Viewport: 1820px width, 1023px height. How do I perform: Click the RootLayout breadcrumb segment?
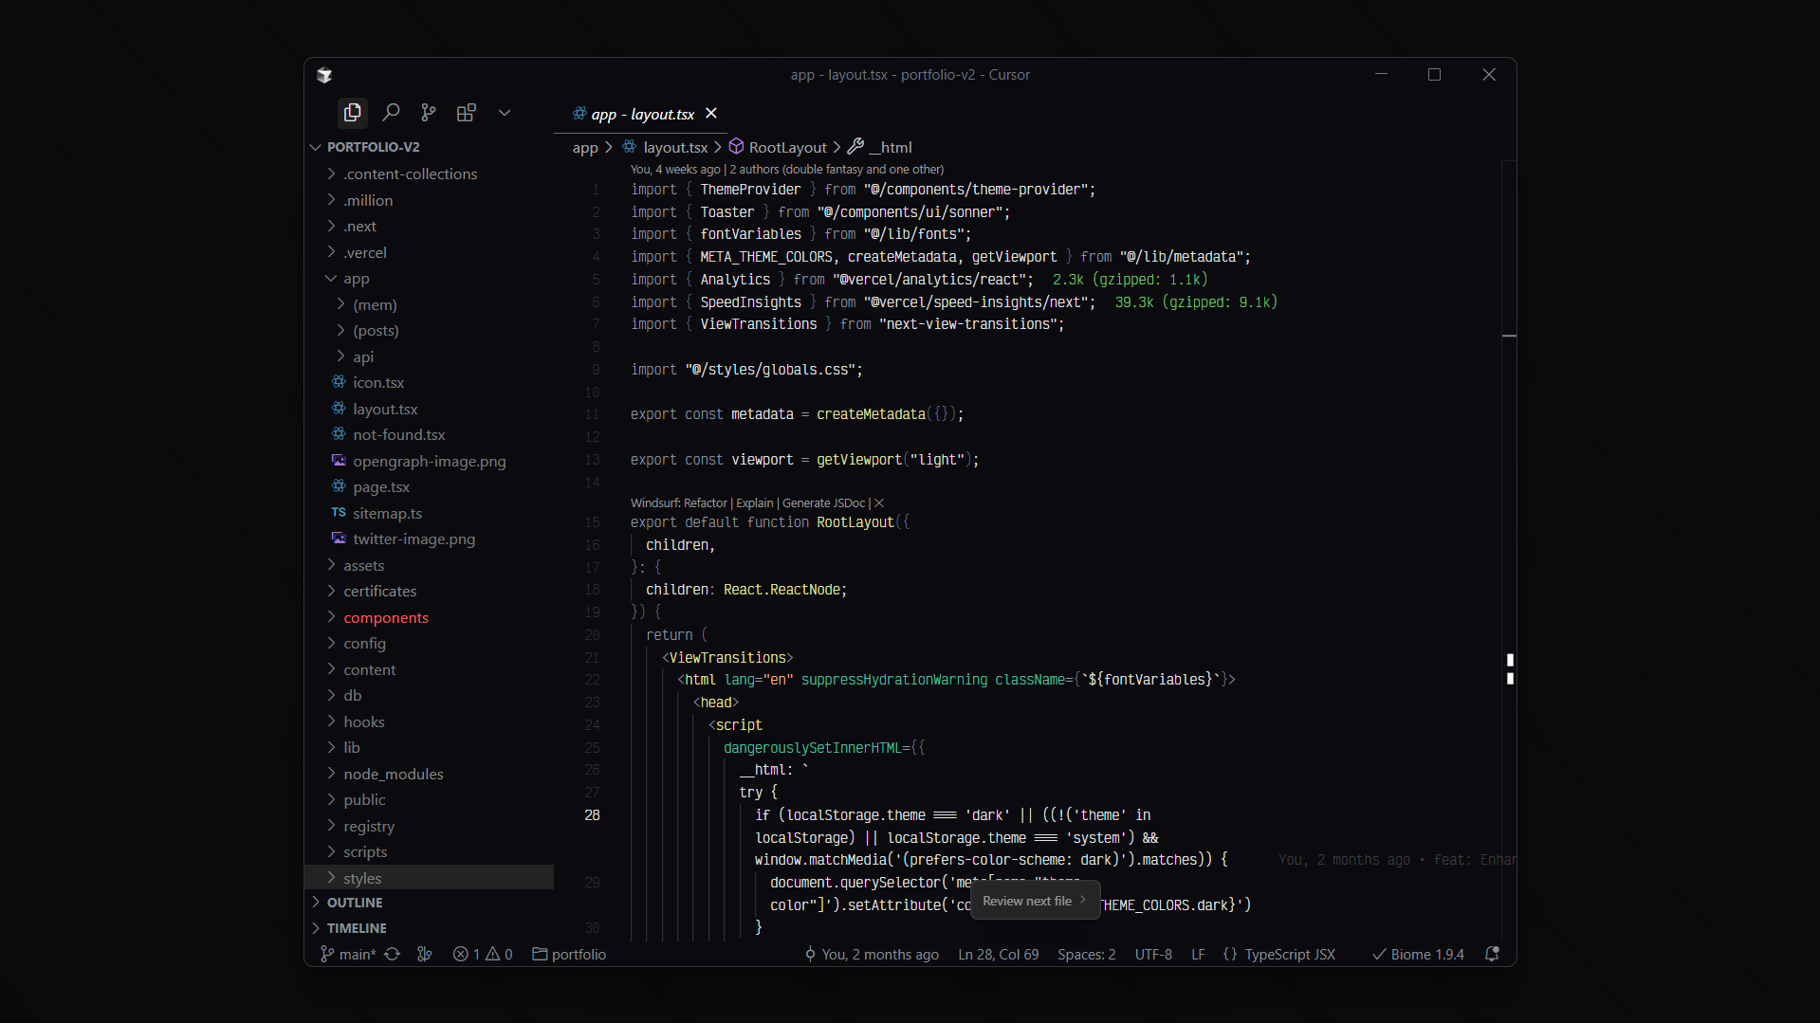(x=778, y=147)
